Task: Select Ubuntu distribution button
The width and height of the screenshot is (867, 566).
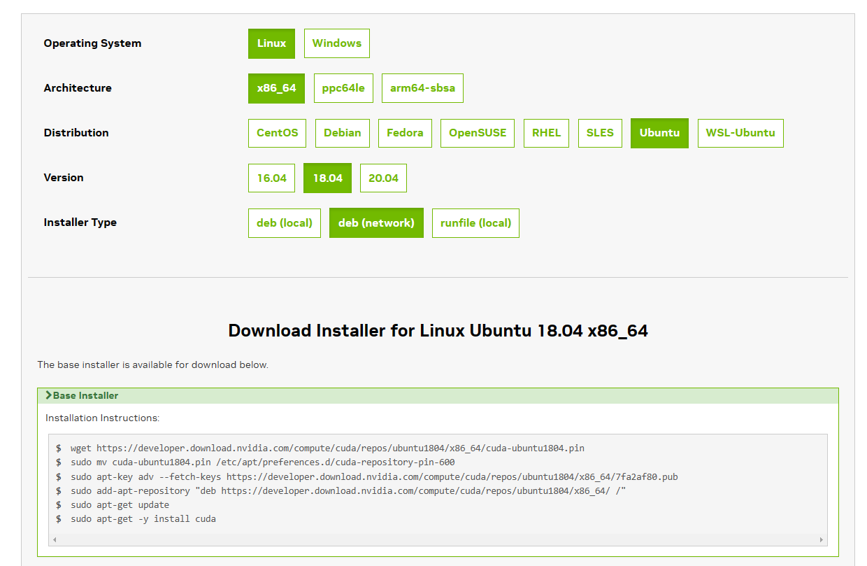Action: tap(659, 133)
